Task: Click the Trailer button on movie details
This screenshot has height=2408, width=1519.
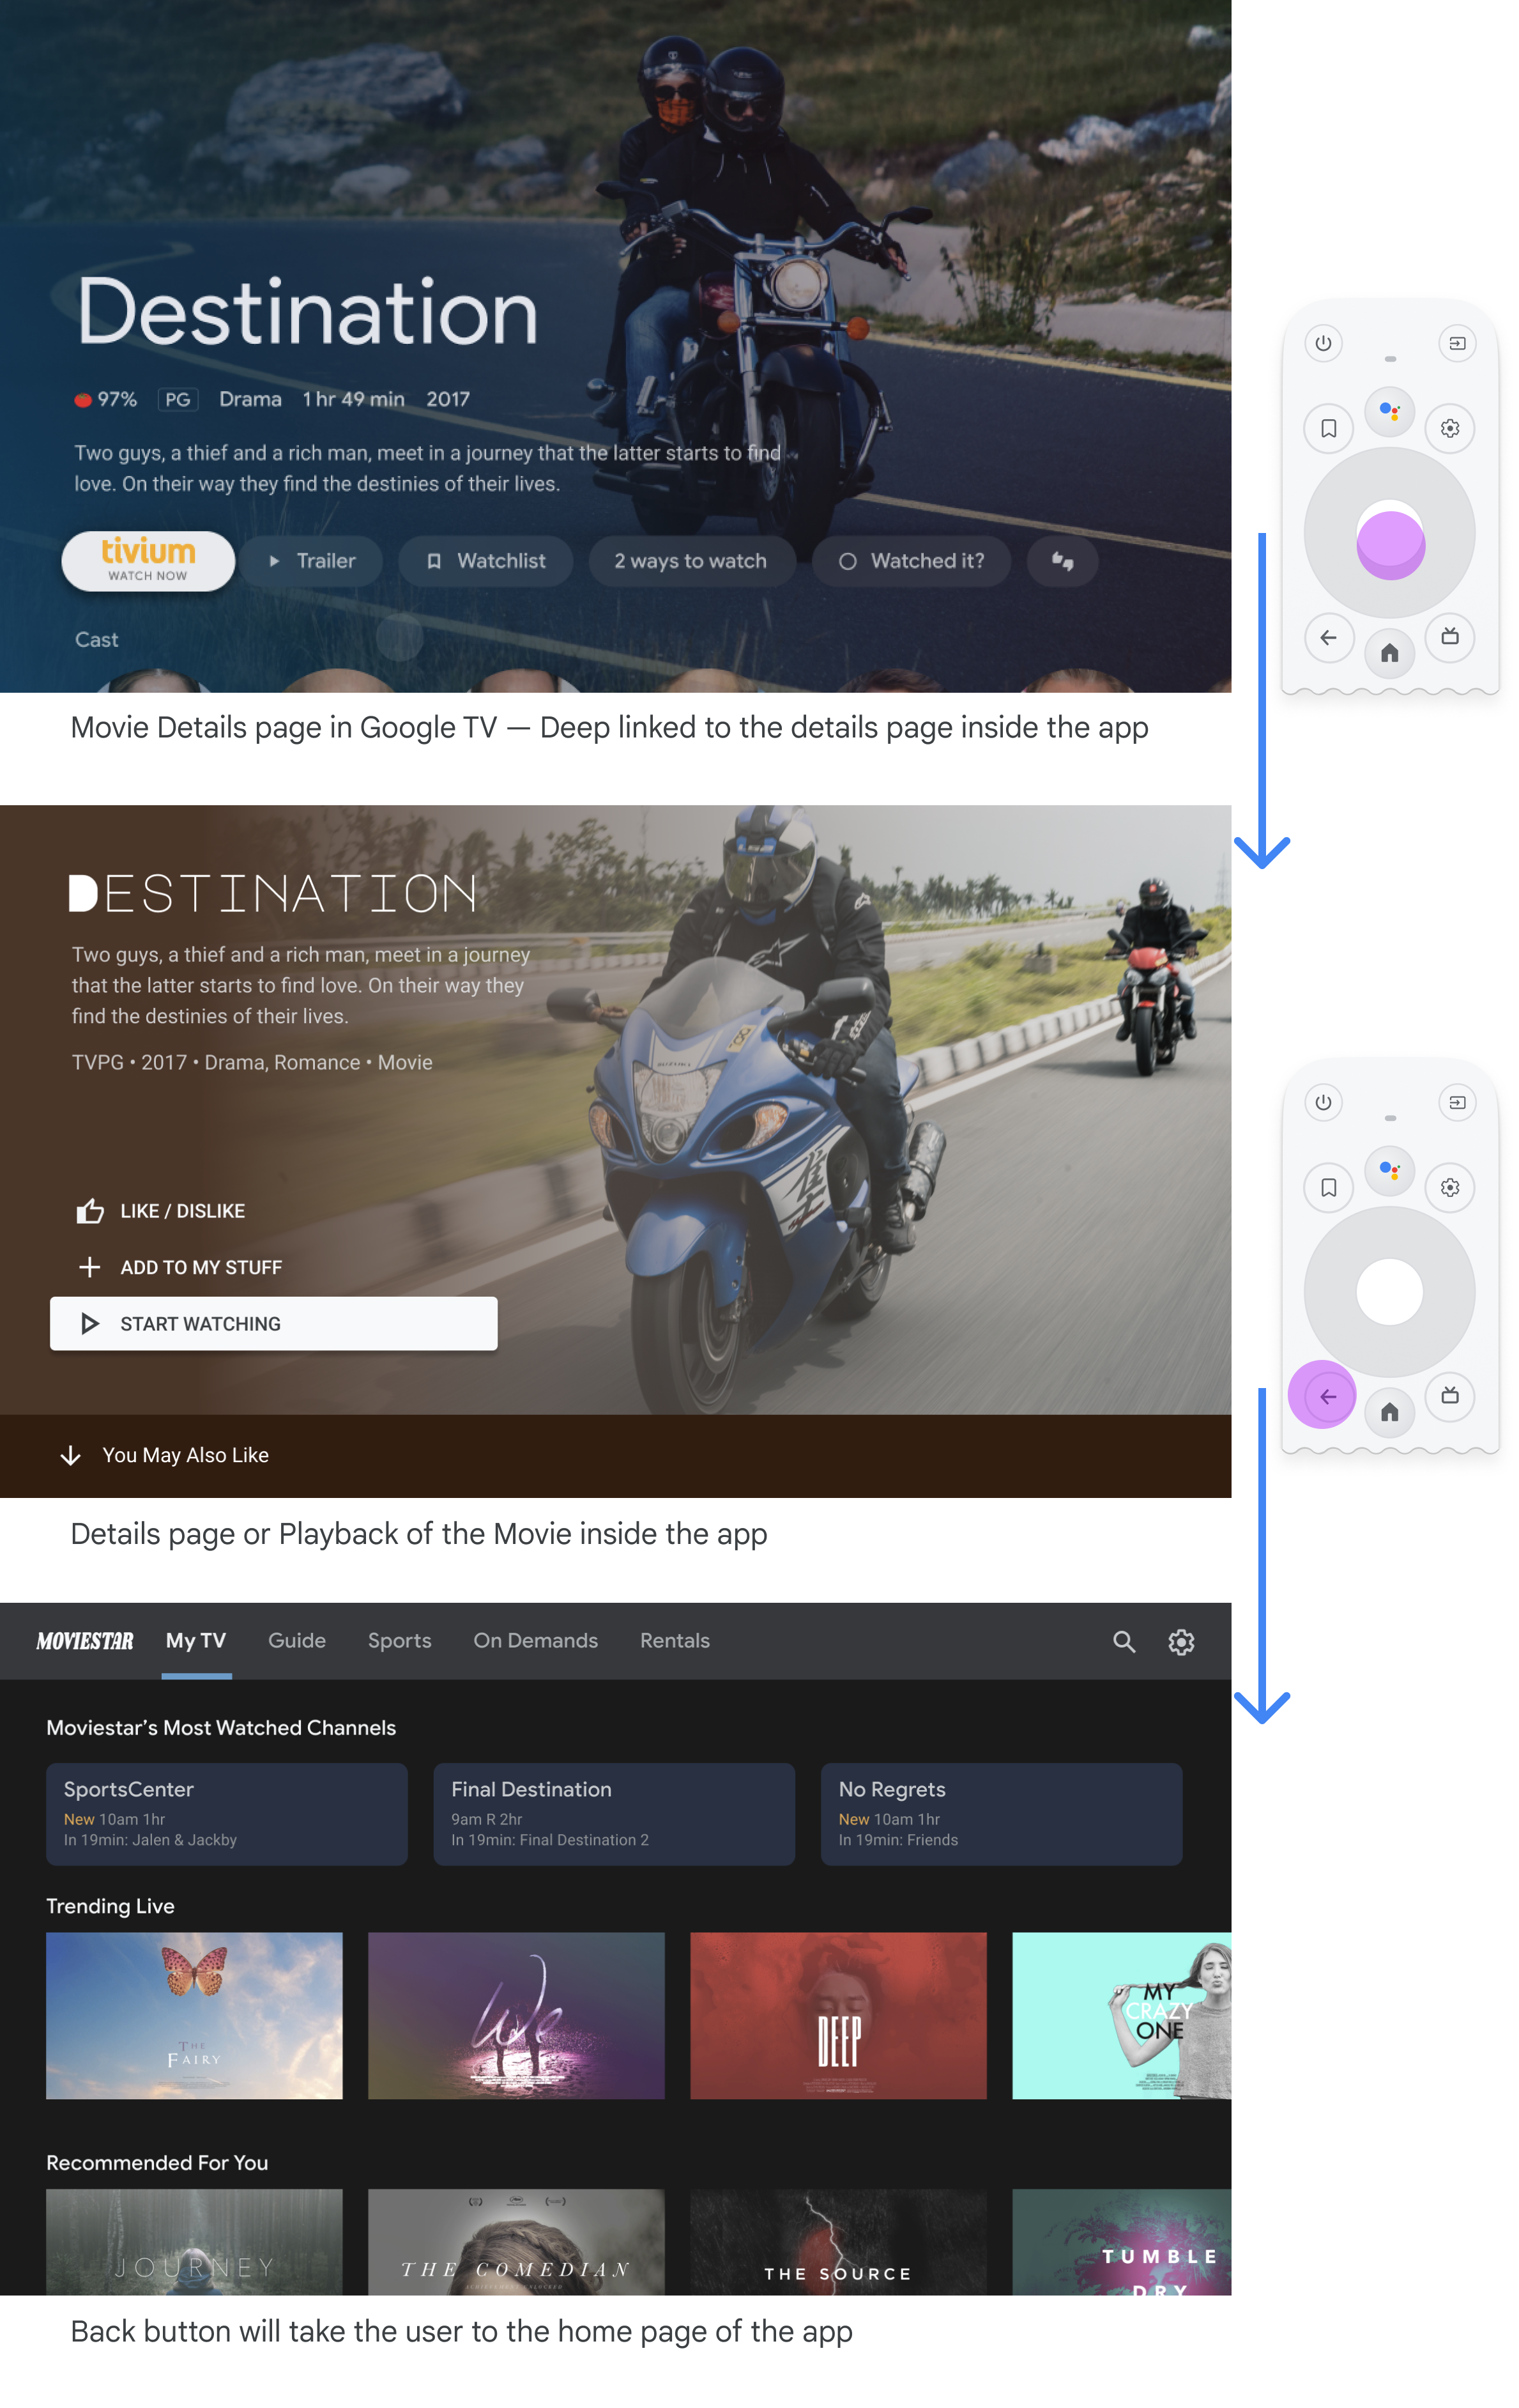Action: coord(312,562)
